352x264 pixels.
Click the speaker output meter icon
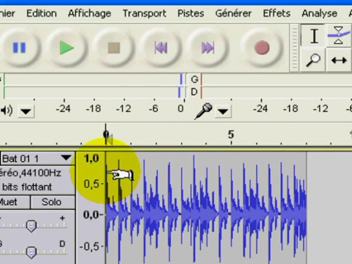(7, 110)
